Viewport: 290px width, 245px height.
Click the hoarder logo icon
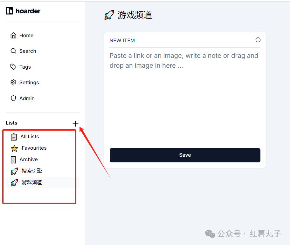(9, 11)
